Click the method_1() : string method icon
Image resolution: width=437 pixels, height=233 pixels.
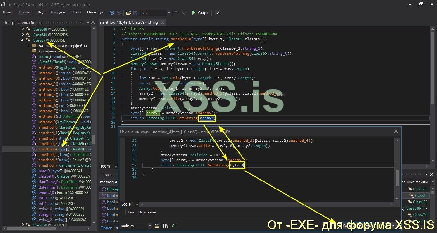tap(34, 73)
